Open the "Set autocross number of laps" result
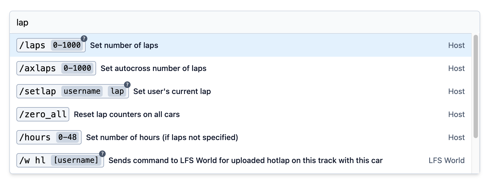Viewport: 490px width, 188px height. click(154, 69)
